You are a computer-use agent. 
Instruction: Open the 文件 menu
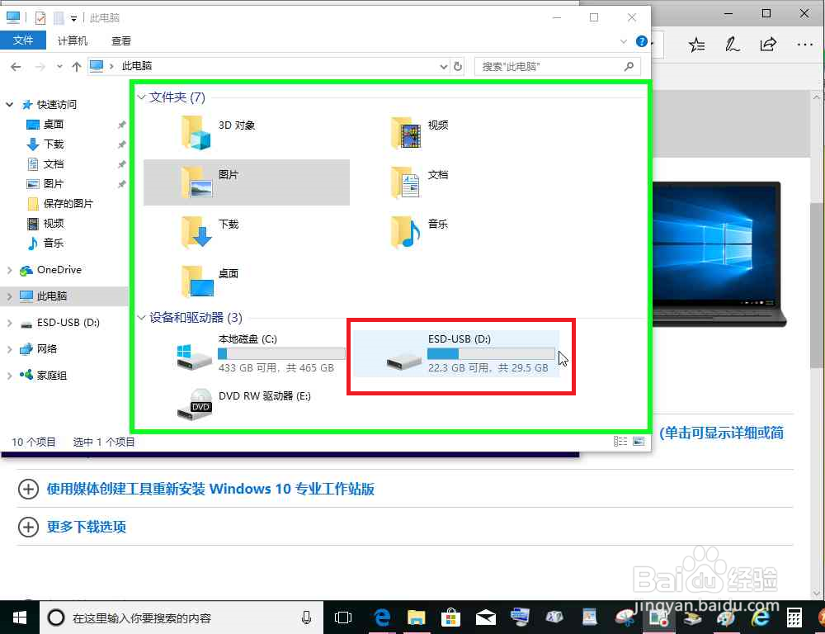tap(23, 40)
